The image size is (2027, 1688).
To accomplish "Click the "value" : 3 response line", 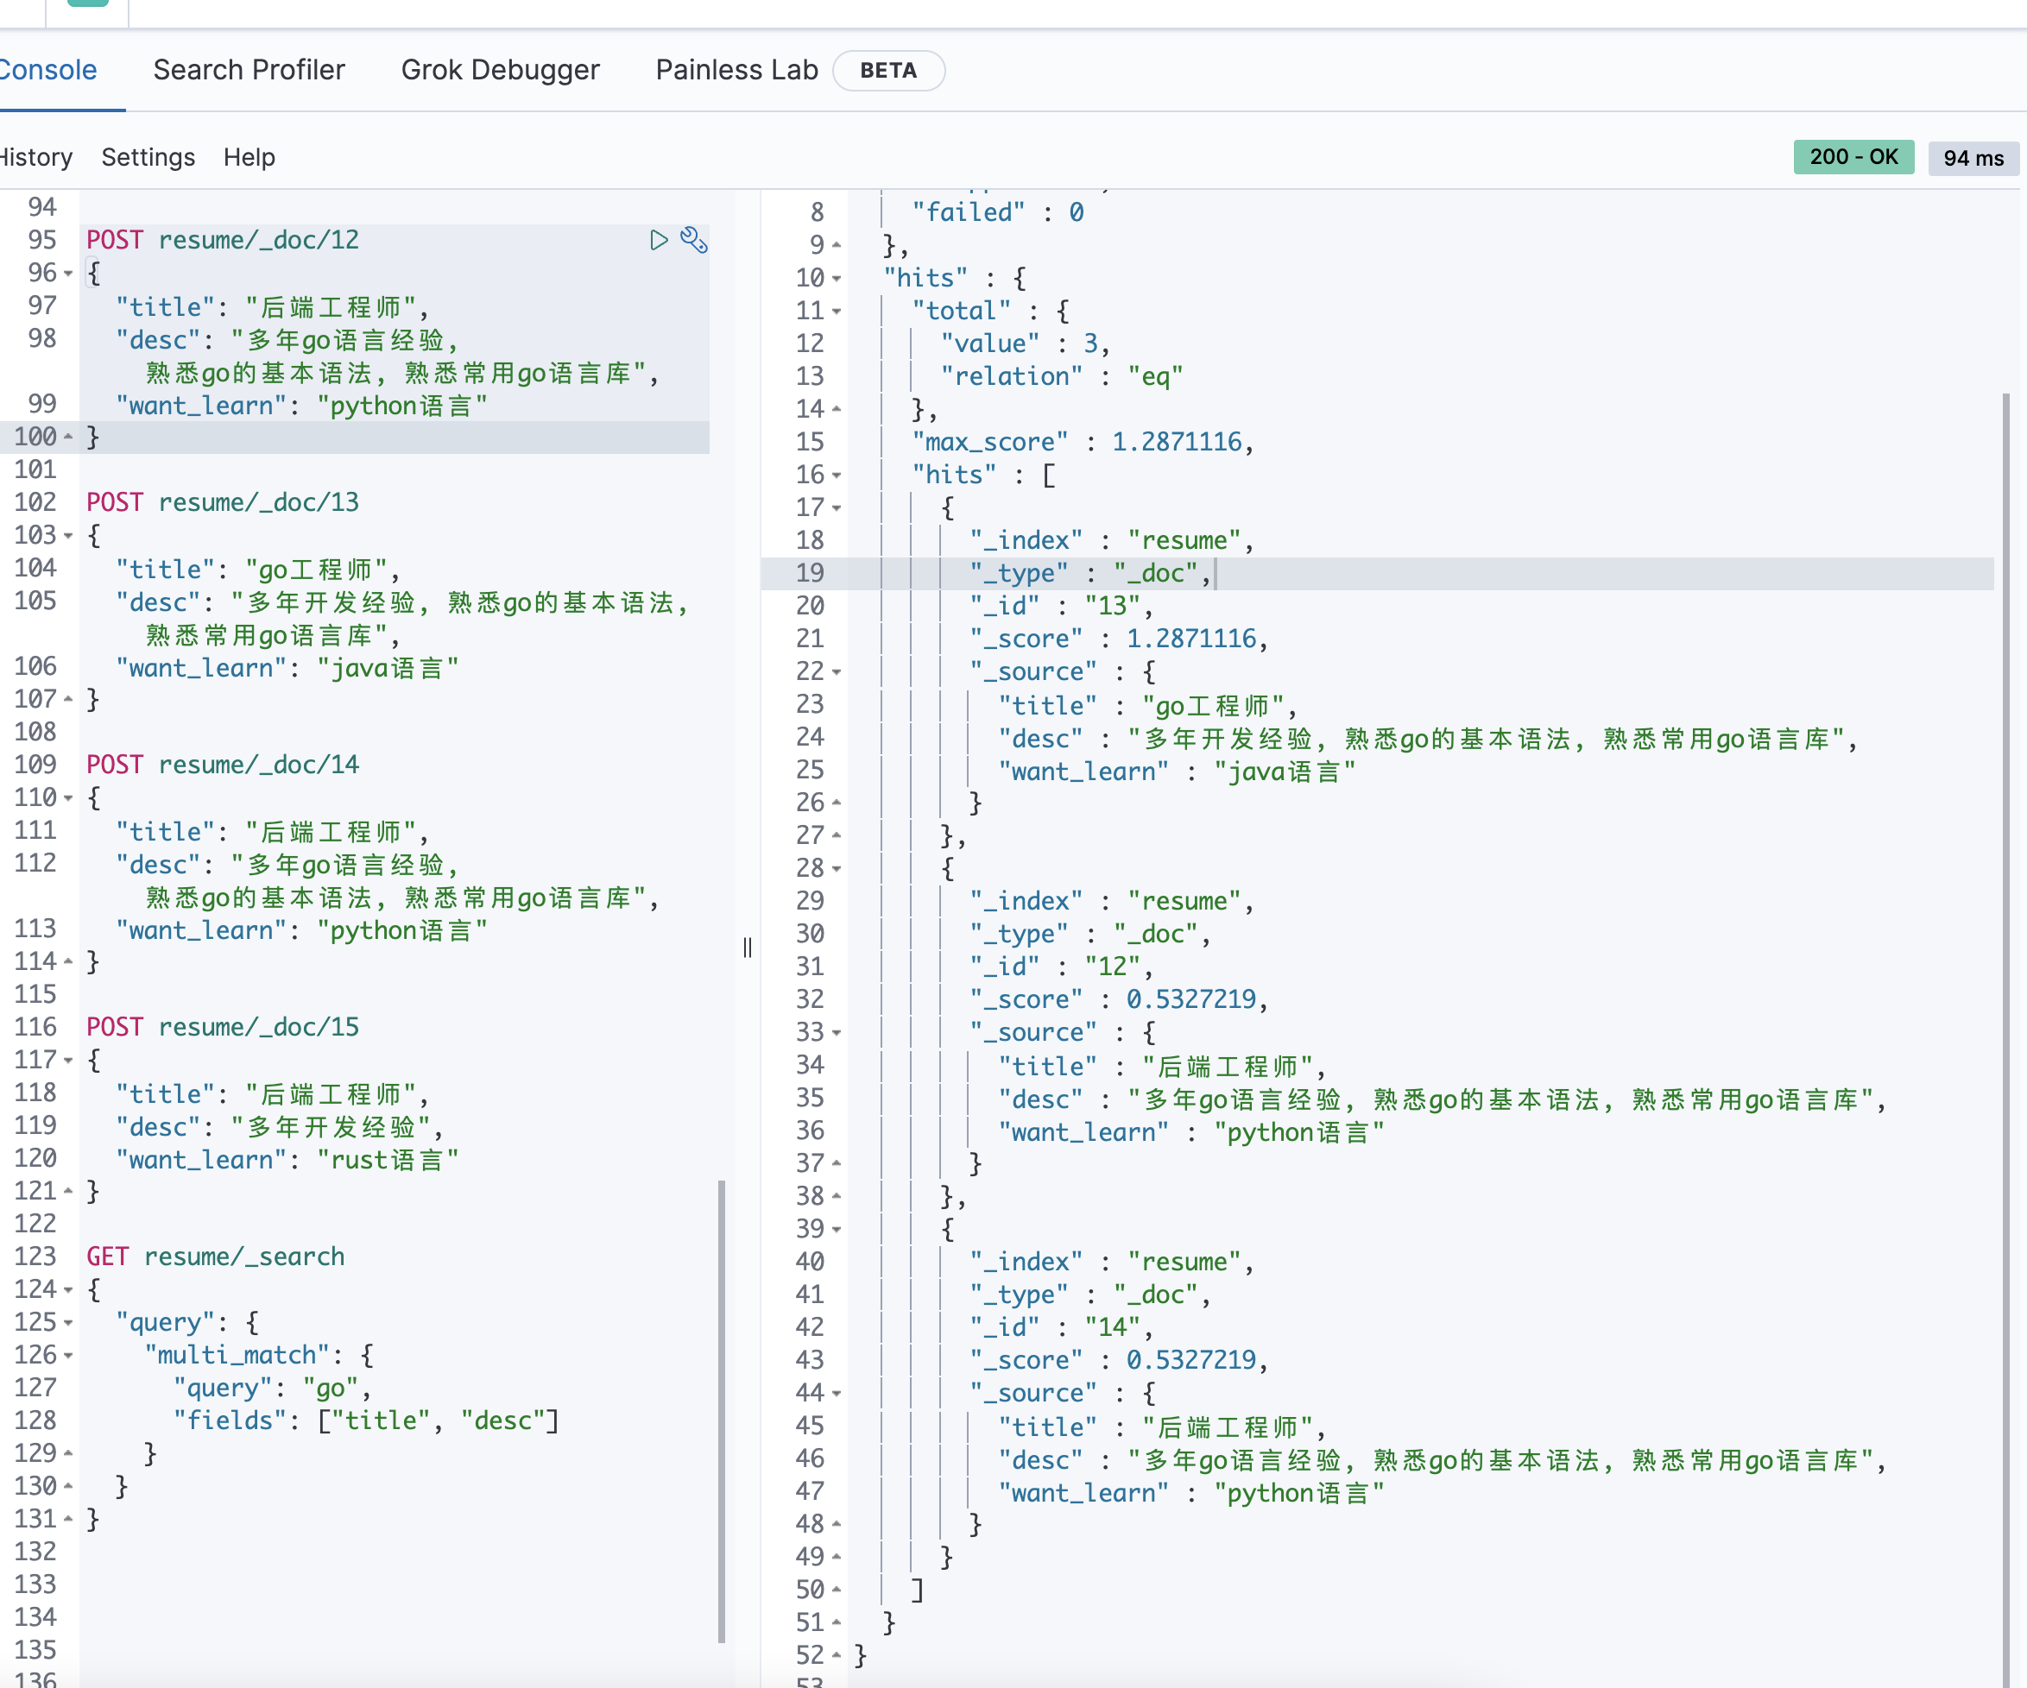I will 1025,344.
